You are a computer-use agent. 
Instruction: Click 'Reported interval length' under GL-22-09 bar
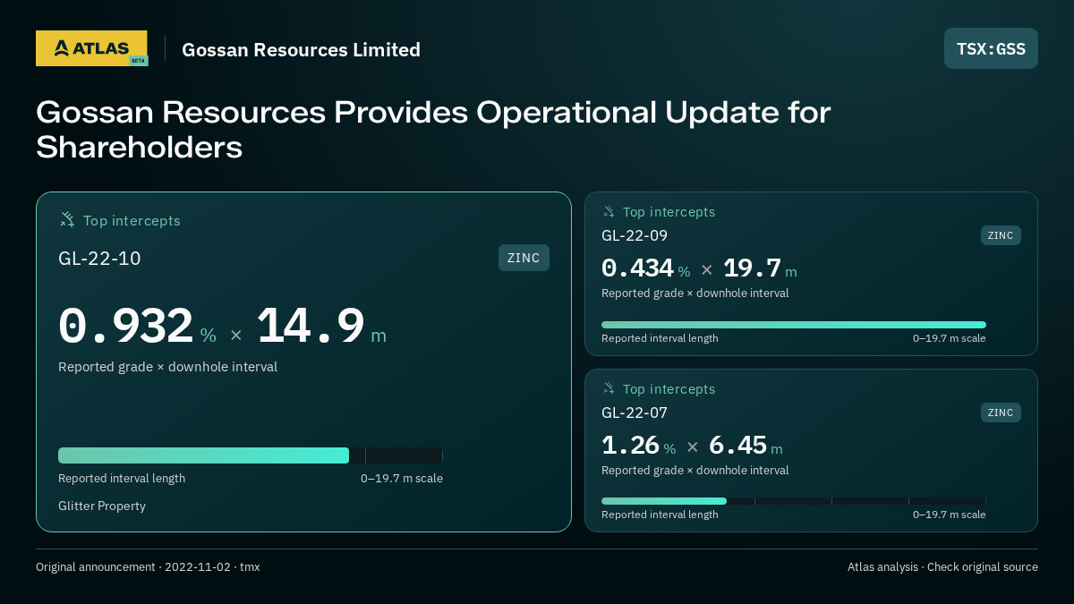[660, 338]
